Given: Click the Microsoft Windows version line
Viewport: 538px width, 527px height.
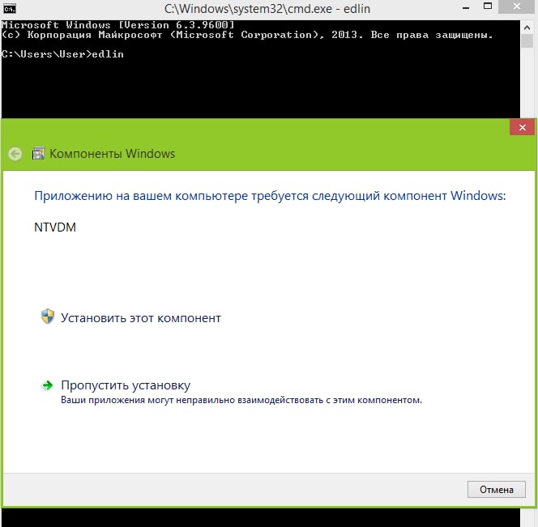Looking at the screenshot, I should point(118,25).
